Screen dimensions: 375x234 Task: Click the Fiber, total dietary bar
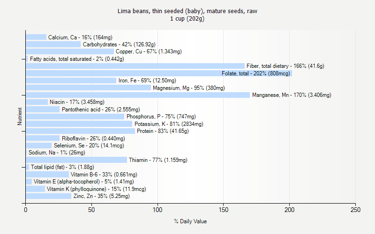(135, 66)
